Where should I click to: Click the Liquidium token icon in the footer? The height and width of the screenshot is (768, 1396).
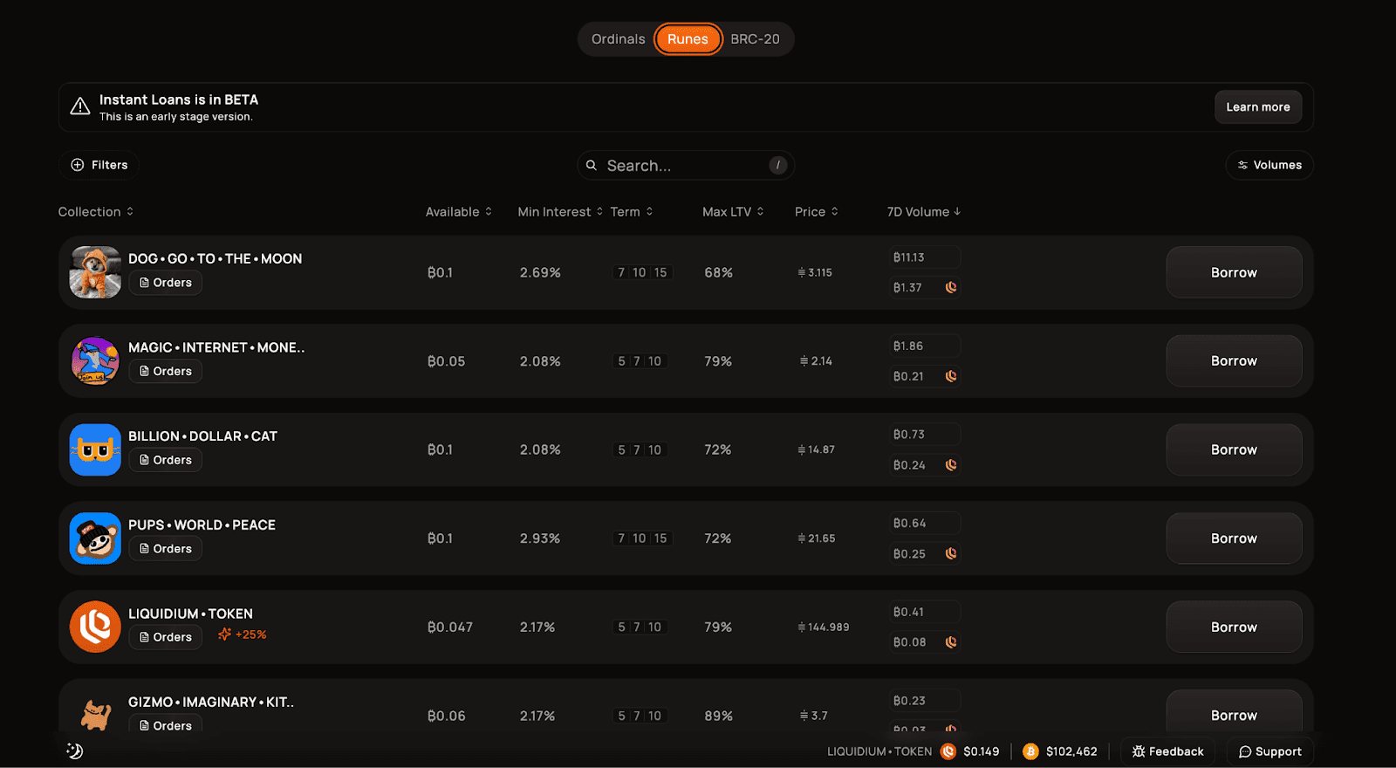point(948,751)
